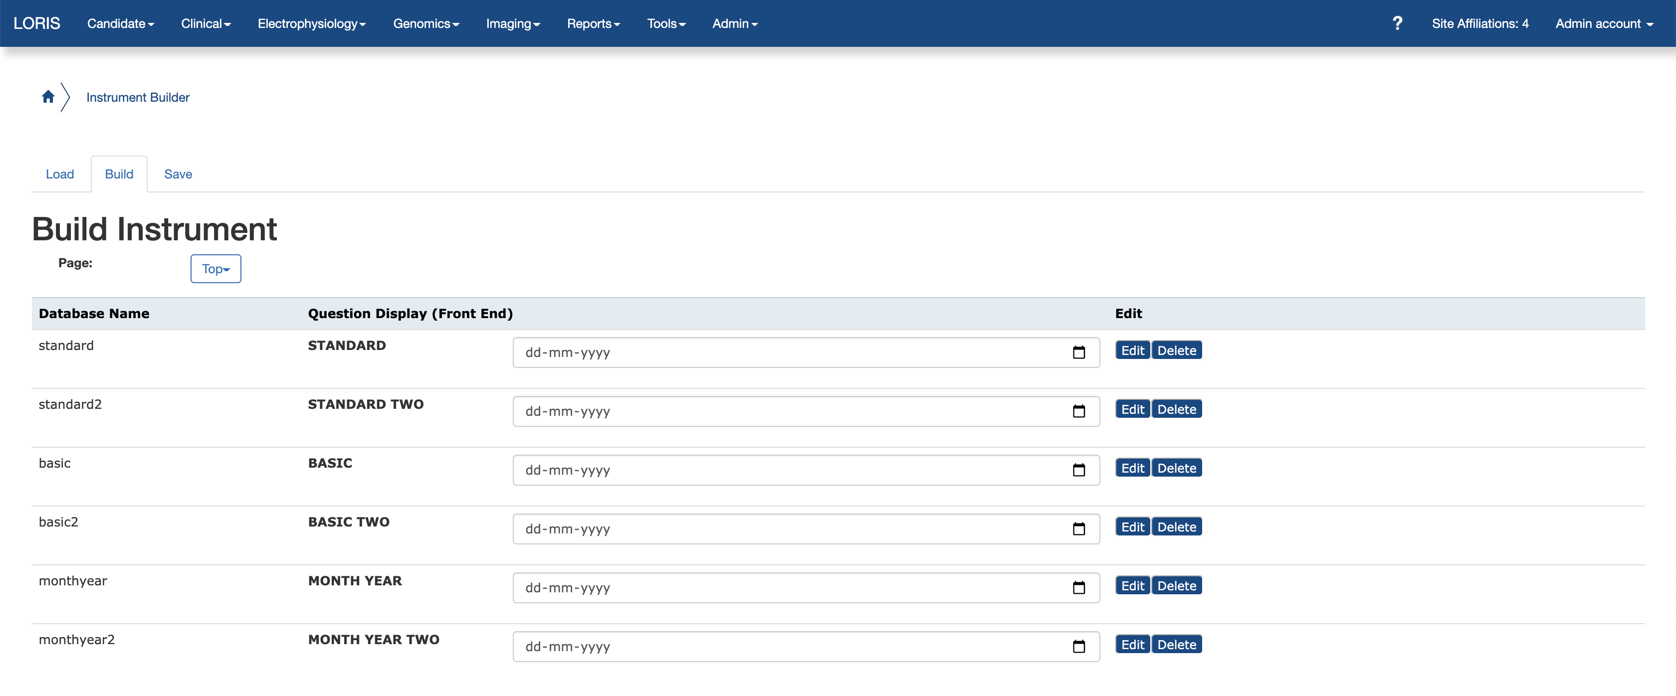Open help question mark icon
1676x696 pixels.
[x=1397, y=23]
